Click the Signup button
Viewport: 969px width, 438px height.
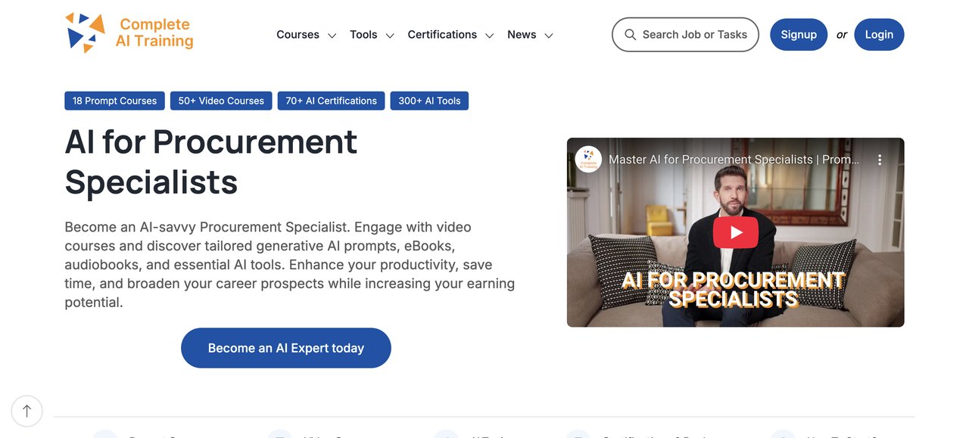(799, 35)
